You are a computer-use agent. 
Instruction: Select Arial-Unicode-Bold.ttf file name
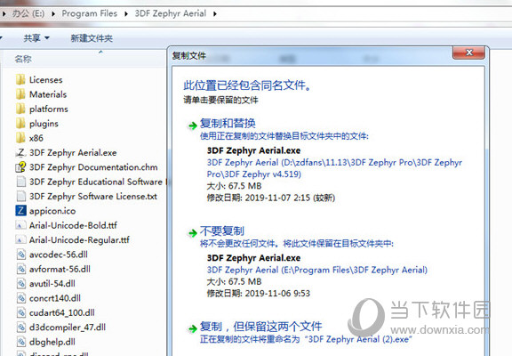coord(73,225)
